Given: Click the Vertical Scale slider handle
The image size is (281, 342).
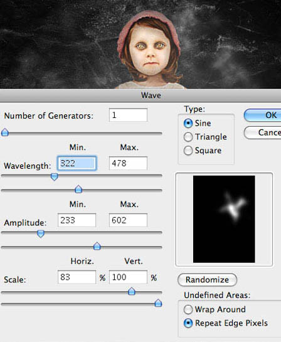Looking at the screenshot, I should pos(158,302).
